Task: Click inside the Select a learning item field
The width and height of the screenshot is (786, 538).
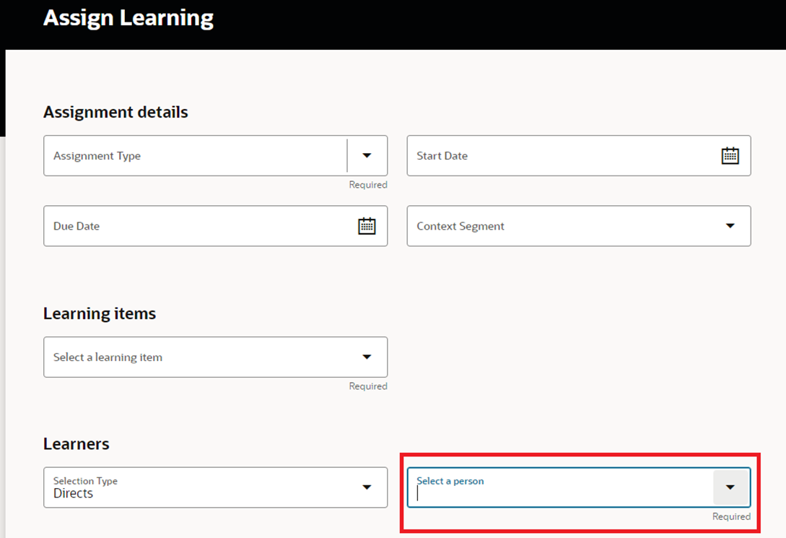Action: [216, 357]
